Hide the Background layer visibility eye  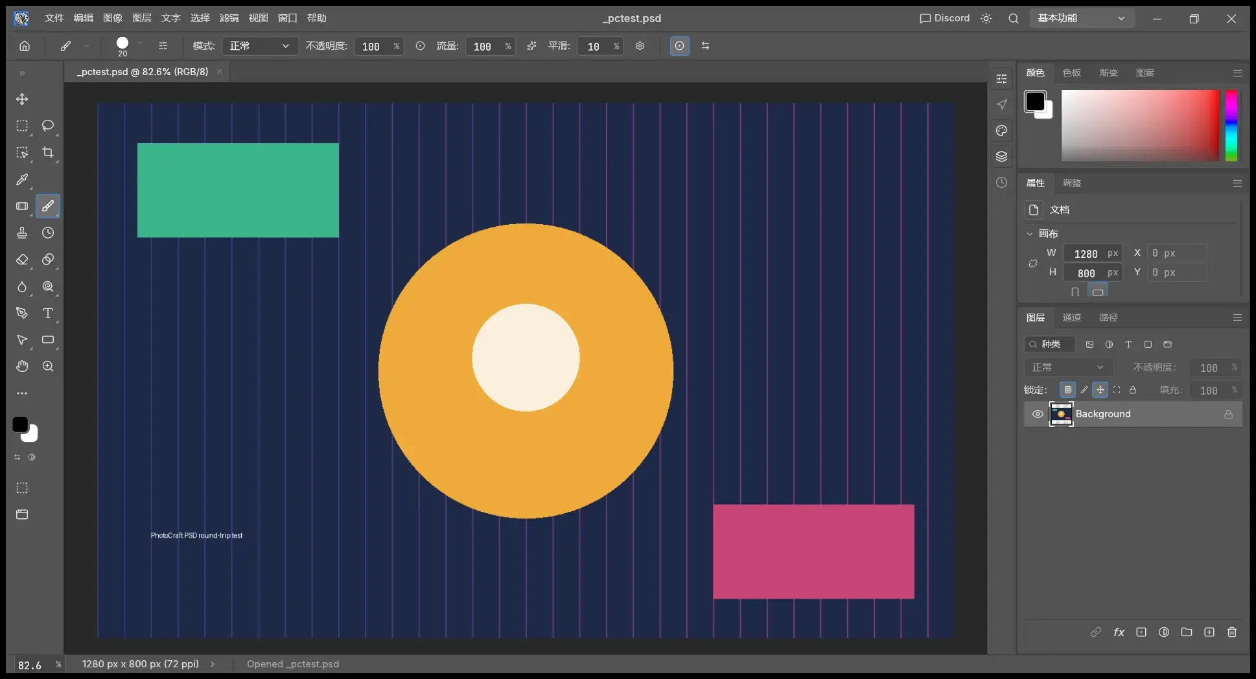click(1038, 414)
